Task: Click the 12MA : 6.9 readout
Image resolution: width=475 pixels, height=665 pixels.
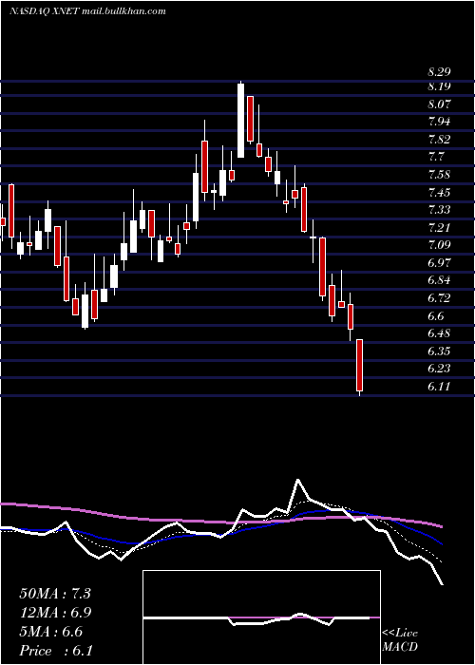Action: (x=55, y=613)
